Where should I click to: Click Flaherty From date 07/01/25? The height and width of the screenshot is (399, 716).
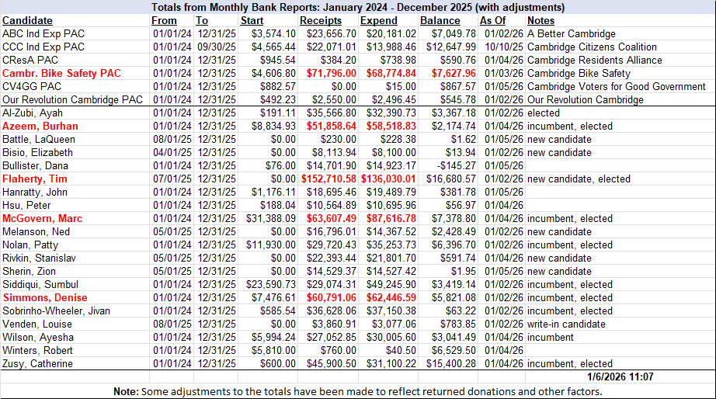[172, 179]
